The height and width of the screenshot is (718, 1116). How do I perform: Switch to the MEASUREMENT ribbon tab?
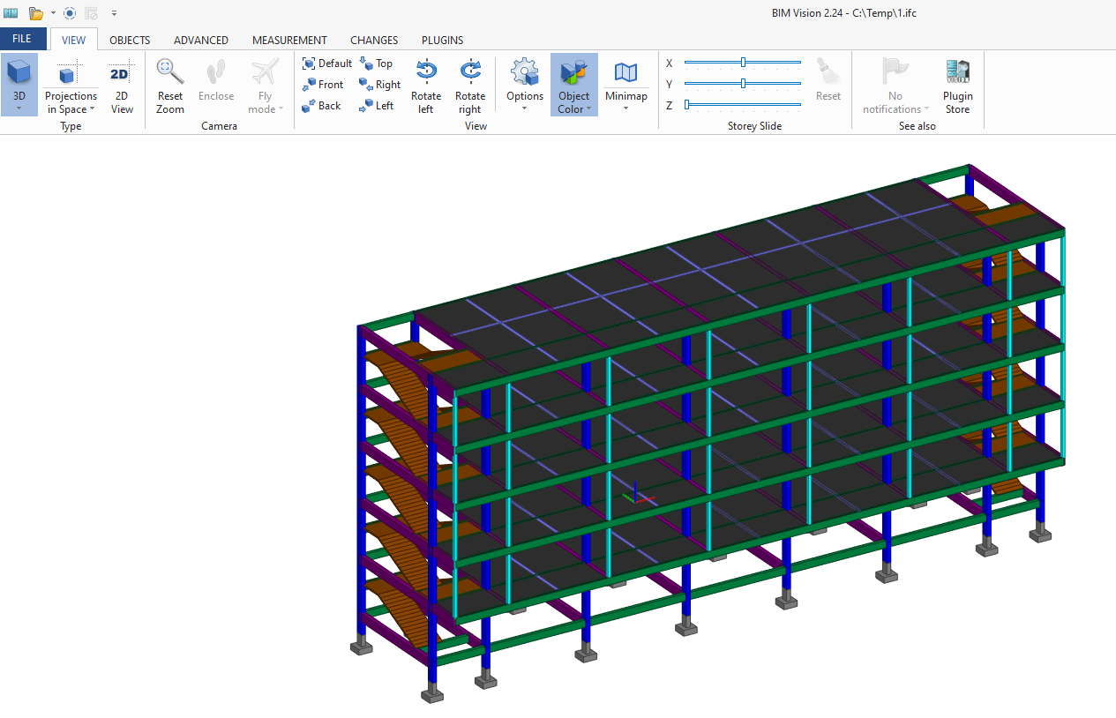(289, 40)
